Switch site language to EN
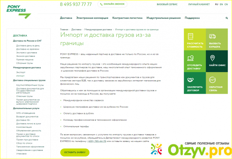 coord(221,5)
